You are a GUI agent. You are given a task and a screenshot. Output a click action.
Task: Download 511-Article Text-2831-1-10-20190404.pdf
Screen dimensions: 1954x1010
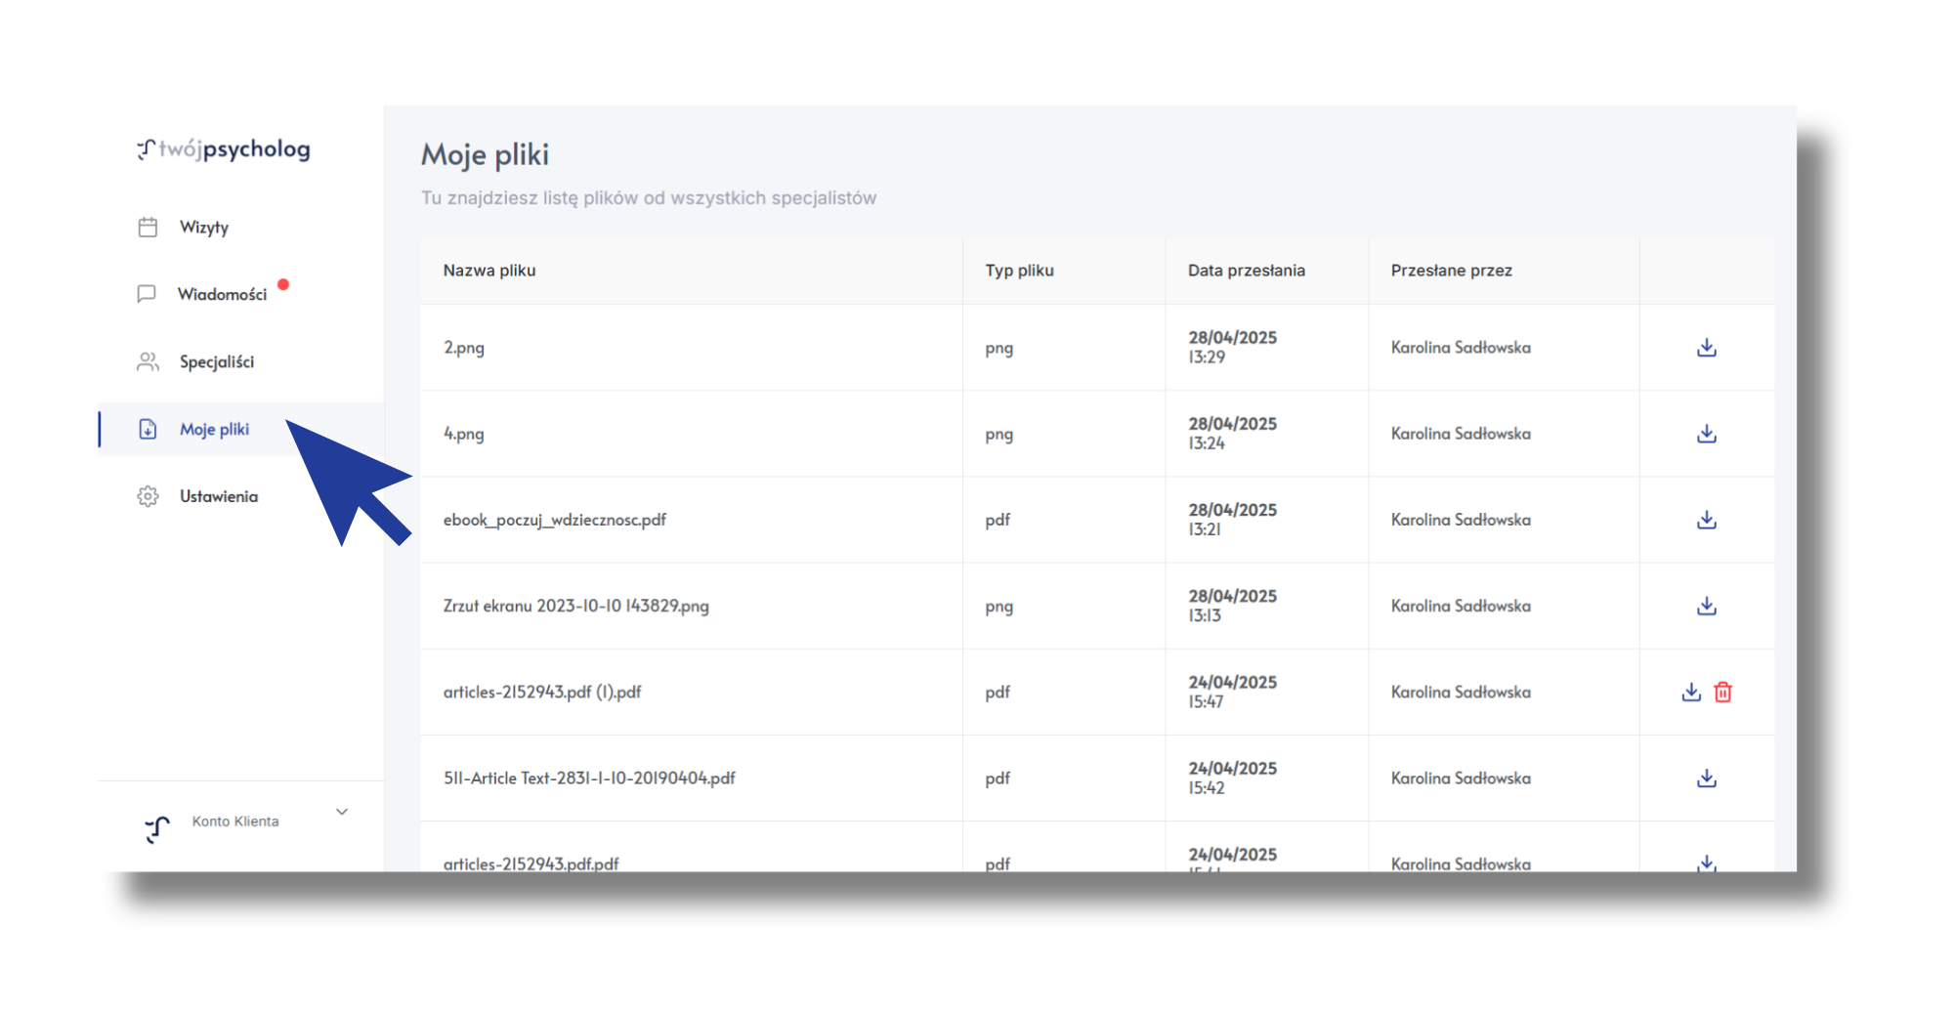click(1706, 778)
